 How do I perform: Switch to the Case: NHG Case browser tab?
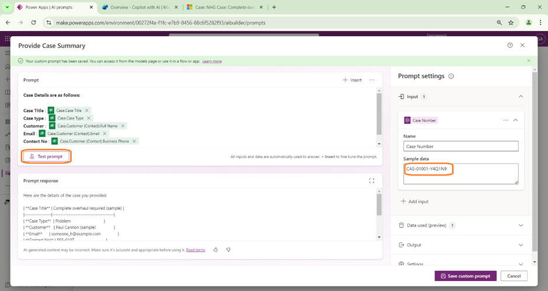click(x=222, y=8)
